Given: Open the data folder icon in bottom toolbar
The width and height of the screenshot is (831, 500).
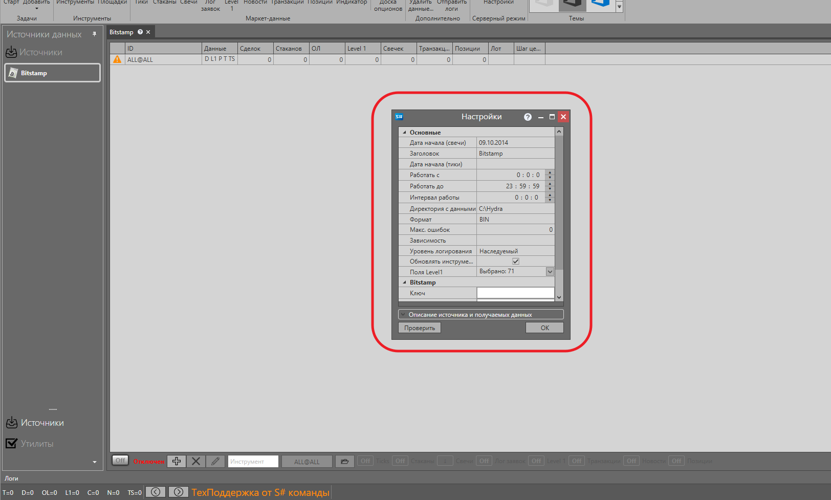Looking at the screenshot, I should pos(344,461).
